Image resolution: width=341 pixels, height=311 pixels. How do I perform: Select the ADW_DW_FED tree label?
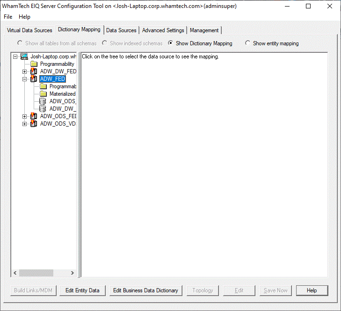pyautogui.click(x=58, y=71)
